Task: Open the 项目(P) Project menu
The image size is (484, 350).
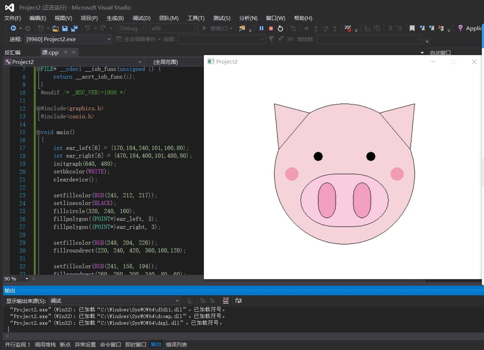Action: [x=89, y=18]
